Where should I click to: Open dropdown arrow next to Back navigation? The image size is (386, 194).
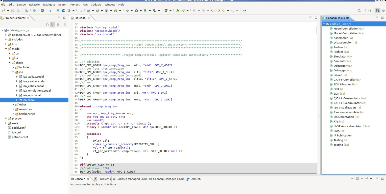pyautogui.click(x=228, y=11)
